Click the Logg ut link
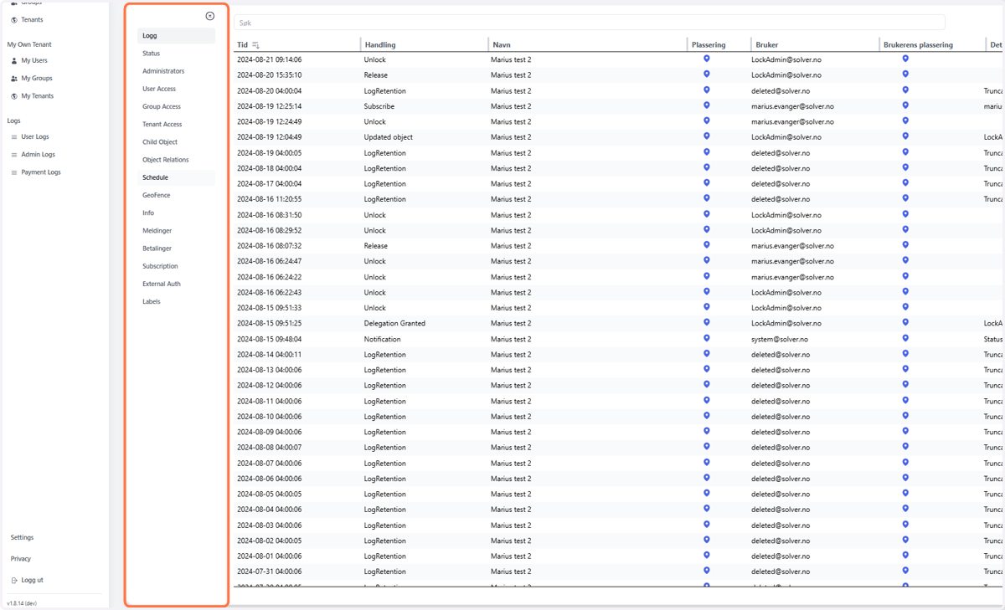 [x=32, y=580]
